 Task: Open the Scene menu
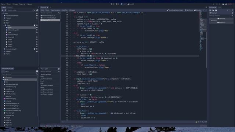coord(3,4)
